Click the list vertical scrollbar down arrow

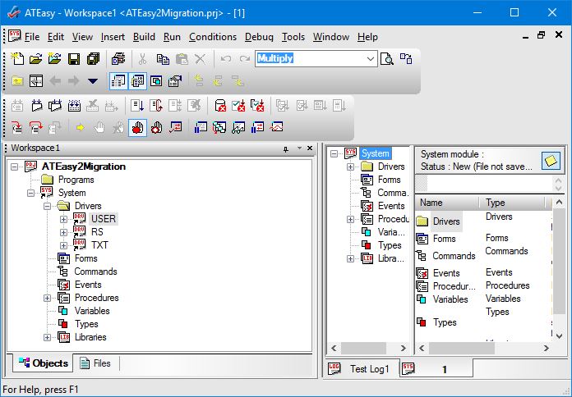click(559, 335)
